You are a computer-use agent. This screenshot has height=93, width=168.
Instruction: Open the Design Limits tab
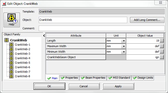click(x=143, y=78)
